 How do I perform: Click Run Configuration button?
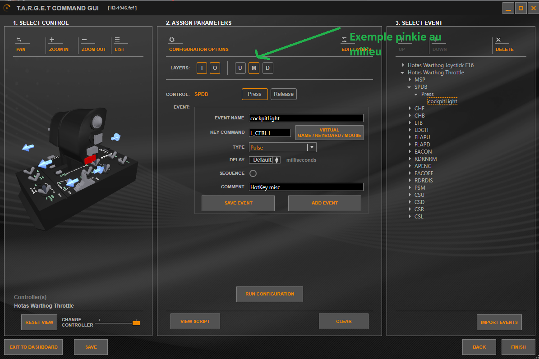[270, 294]
